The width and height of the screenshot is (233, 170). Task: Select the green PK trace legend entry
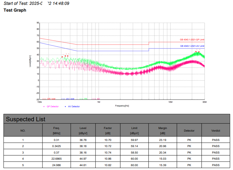point(86,99)
